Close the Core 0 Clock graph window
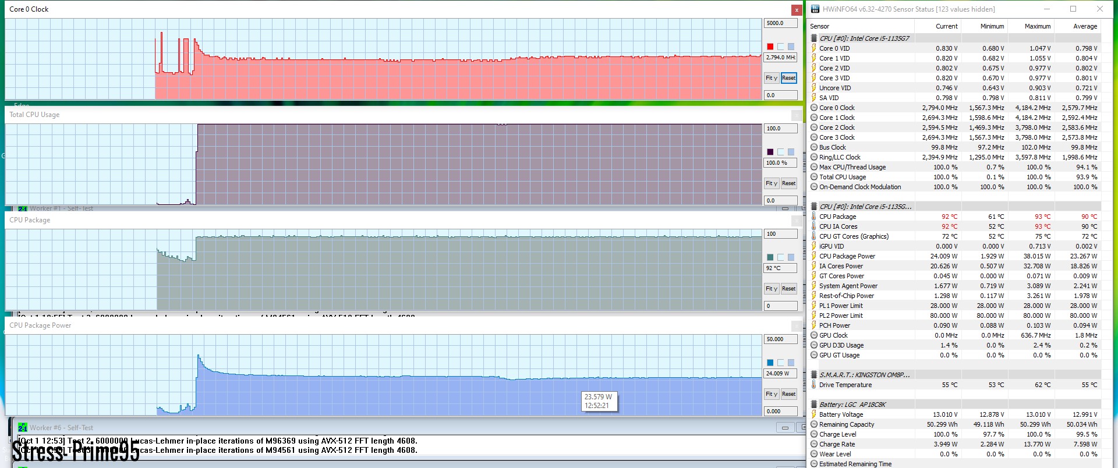Viewport: 1118px width, 468px height. (797, 10)
